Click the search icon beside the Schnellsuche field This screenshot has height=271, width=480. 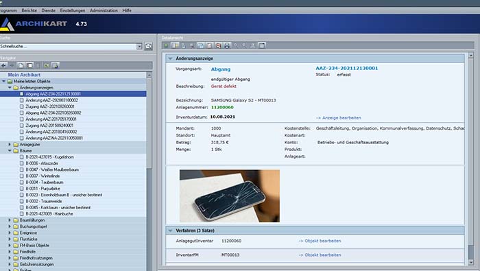(x=149, y=46)
